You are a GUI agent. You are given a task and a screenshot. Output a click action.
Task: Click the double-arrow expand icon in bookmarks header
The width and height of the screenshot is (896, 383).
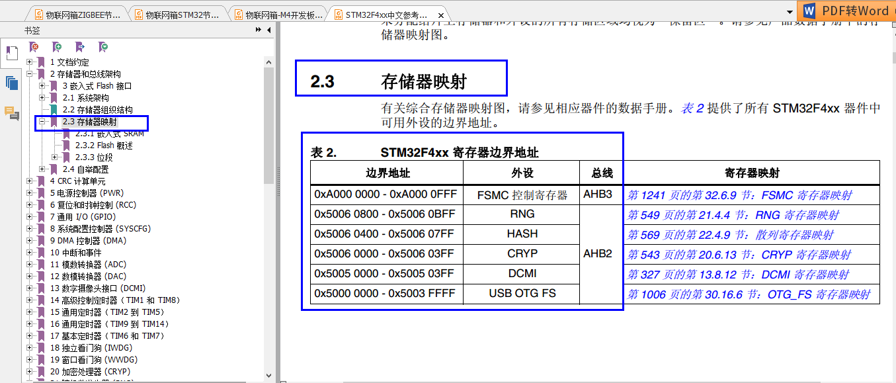[x=259, y=30]
